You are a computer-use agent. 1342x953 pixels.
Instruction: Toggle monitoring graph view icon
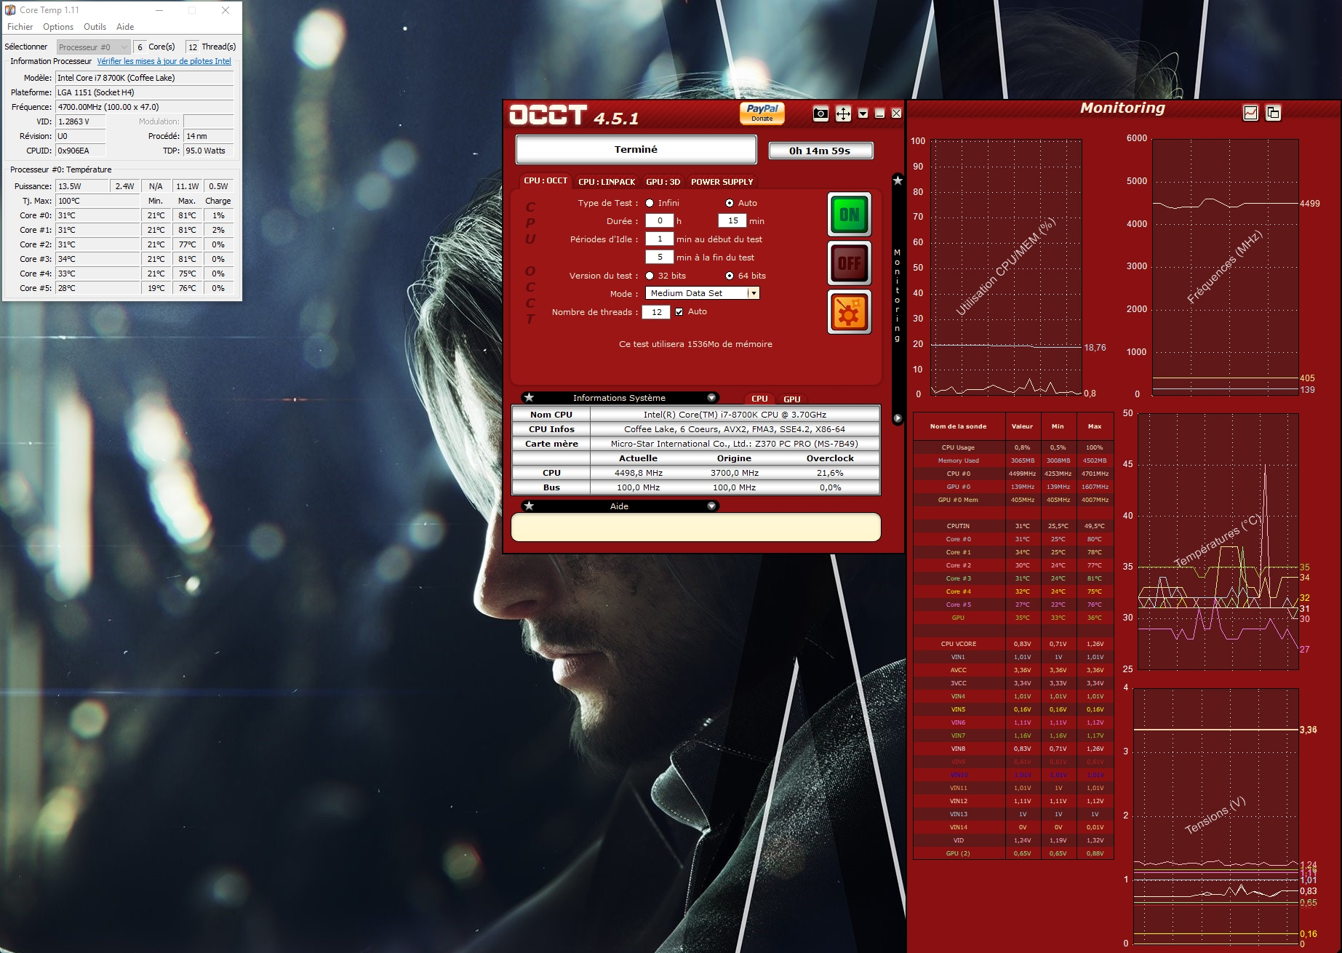pyautogui.click(x=1250, y=113)
